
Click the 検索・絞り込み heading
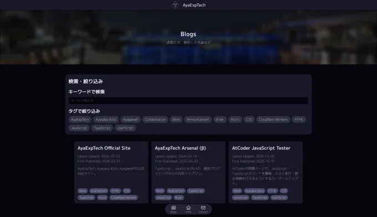85,81
